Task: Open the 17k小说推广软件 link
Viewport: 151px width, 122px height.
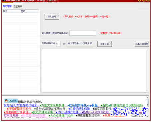Action: (68, 112)
